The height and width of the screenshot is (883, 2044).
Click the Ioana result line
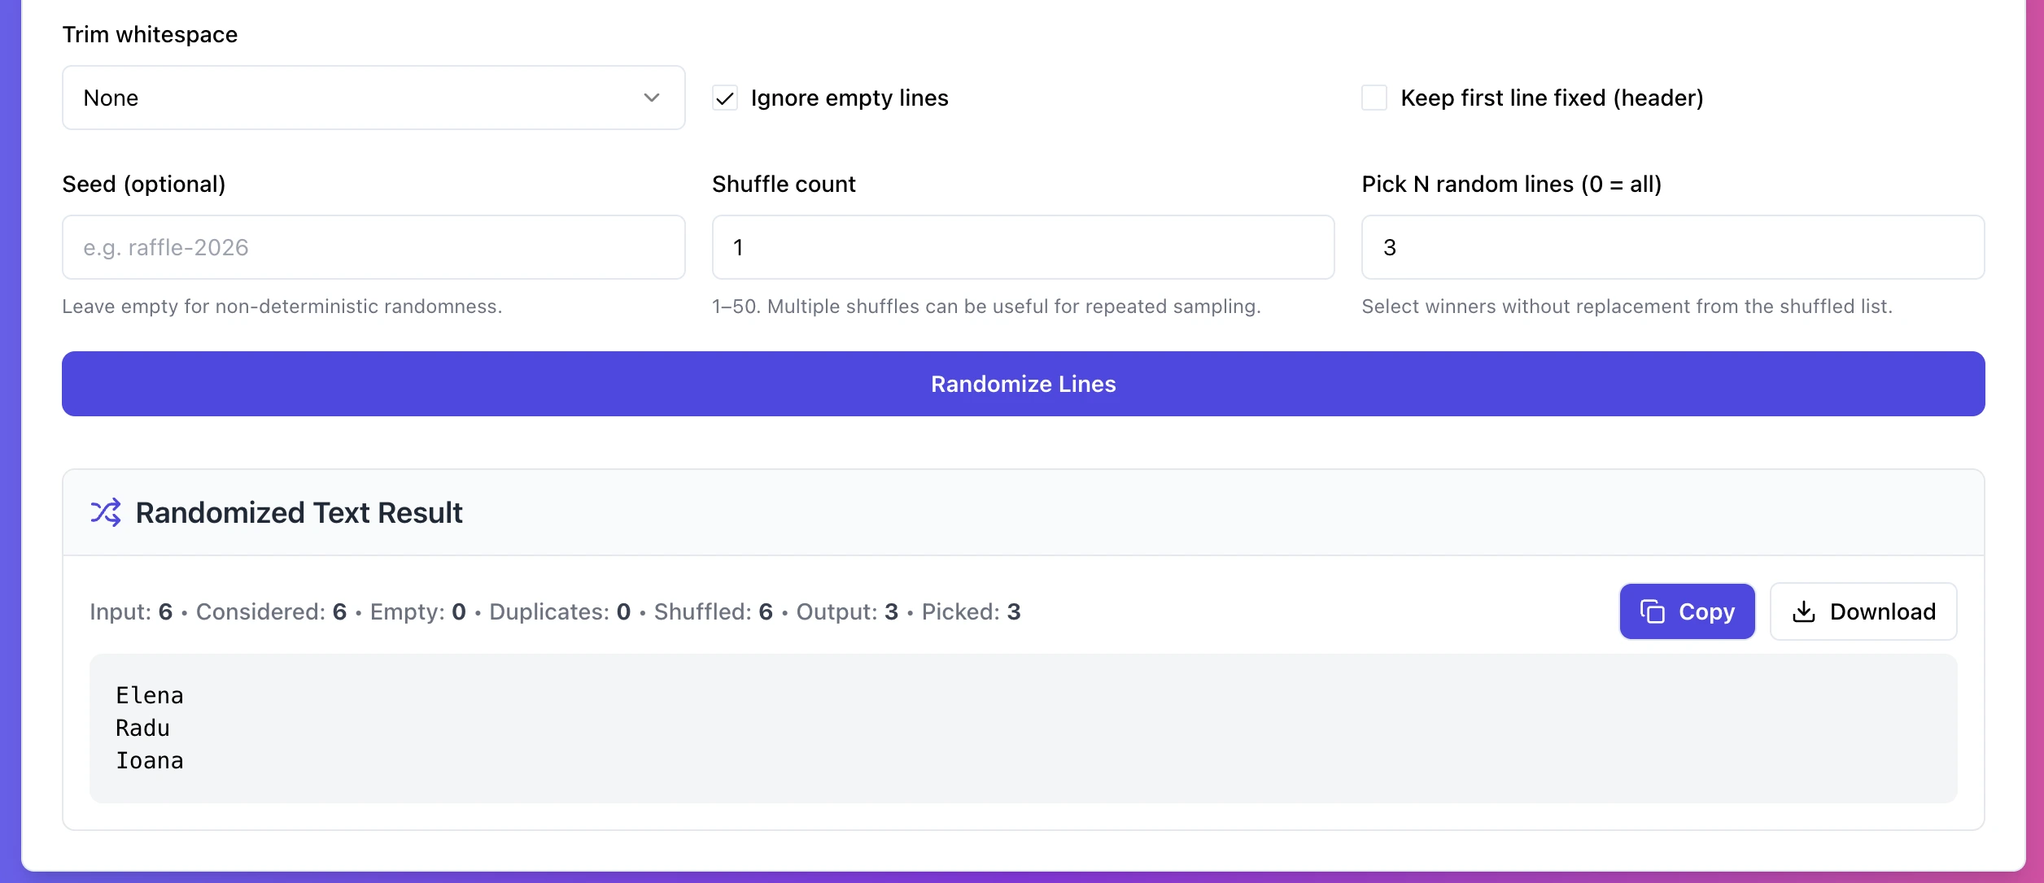pyautogui.click(x=150, y=760)
